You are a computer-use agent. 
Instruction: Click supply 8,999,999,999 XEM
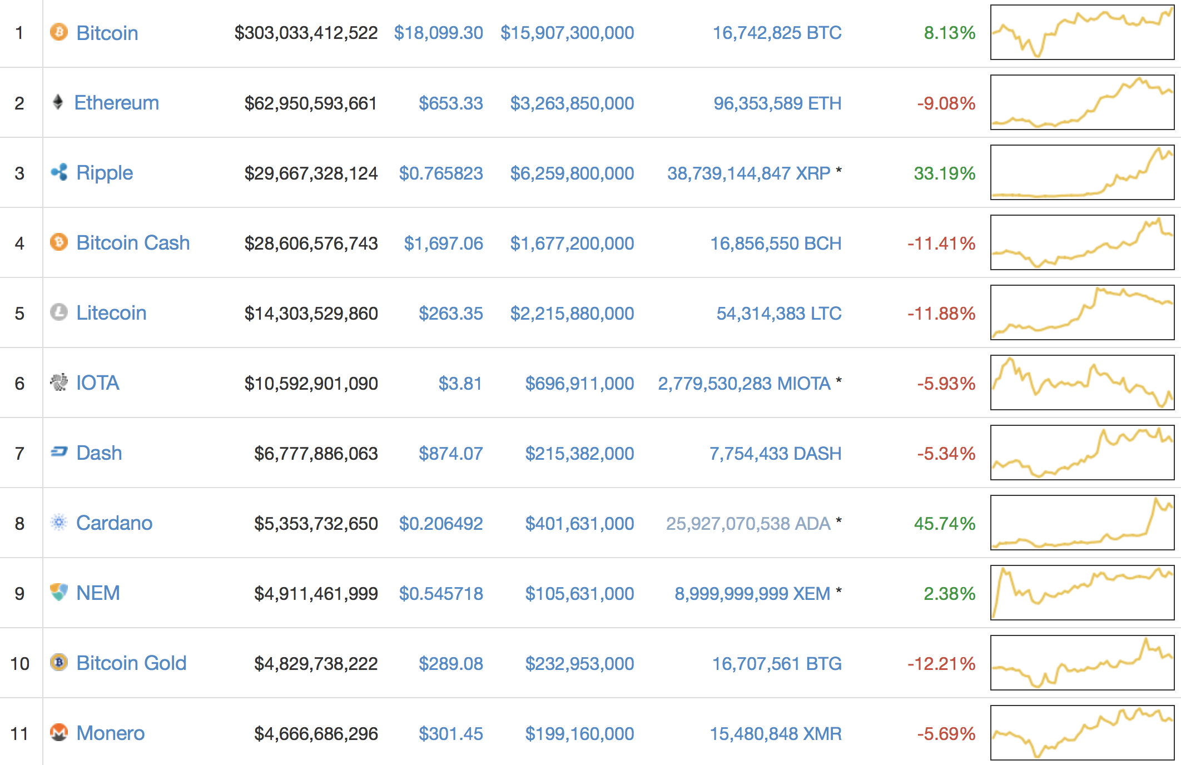(x=753, y=593)
